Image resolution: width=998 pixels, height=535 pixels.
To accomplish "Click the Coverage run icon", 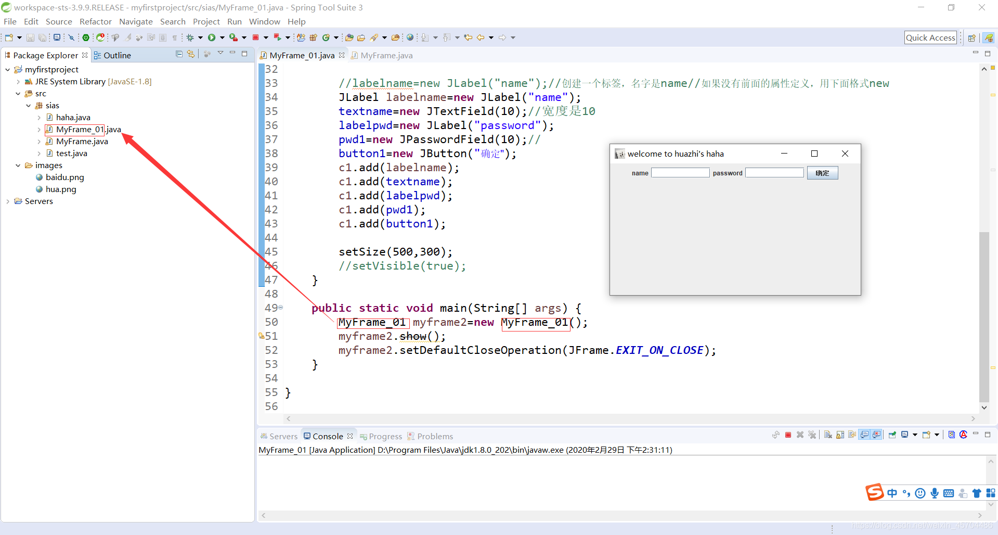I will 233,37.
